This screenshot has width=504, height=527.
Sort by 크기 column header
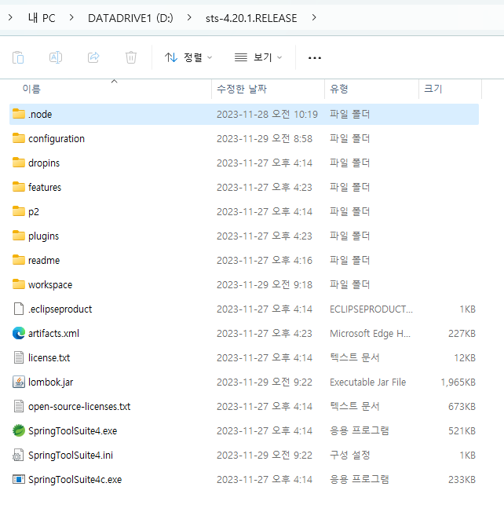pos(433,89)
